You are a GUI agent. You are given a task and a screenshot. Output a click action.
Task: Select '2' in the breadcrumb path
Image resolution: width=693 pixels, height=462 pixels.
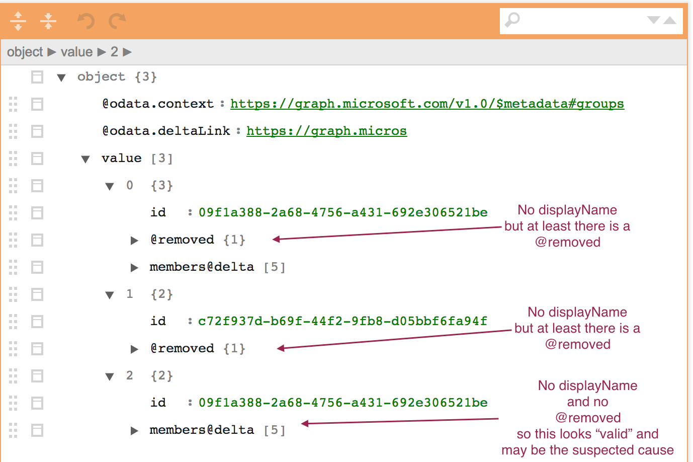pyautogui.click(x=114, y=52)
